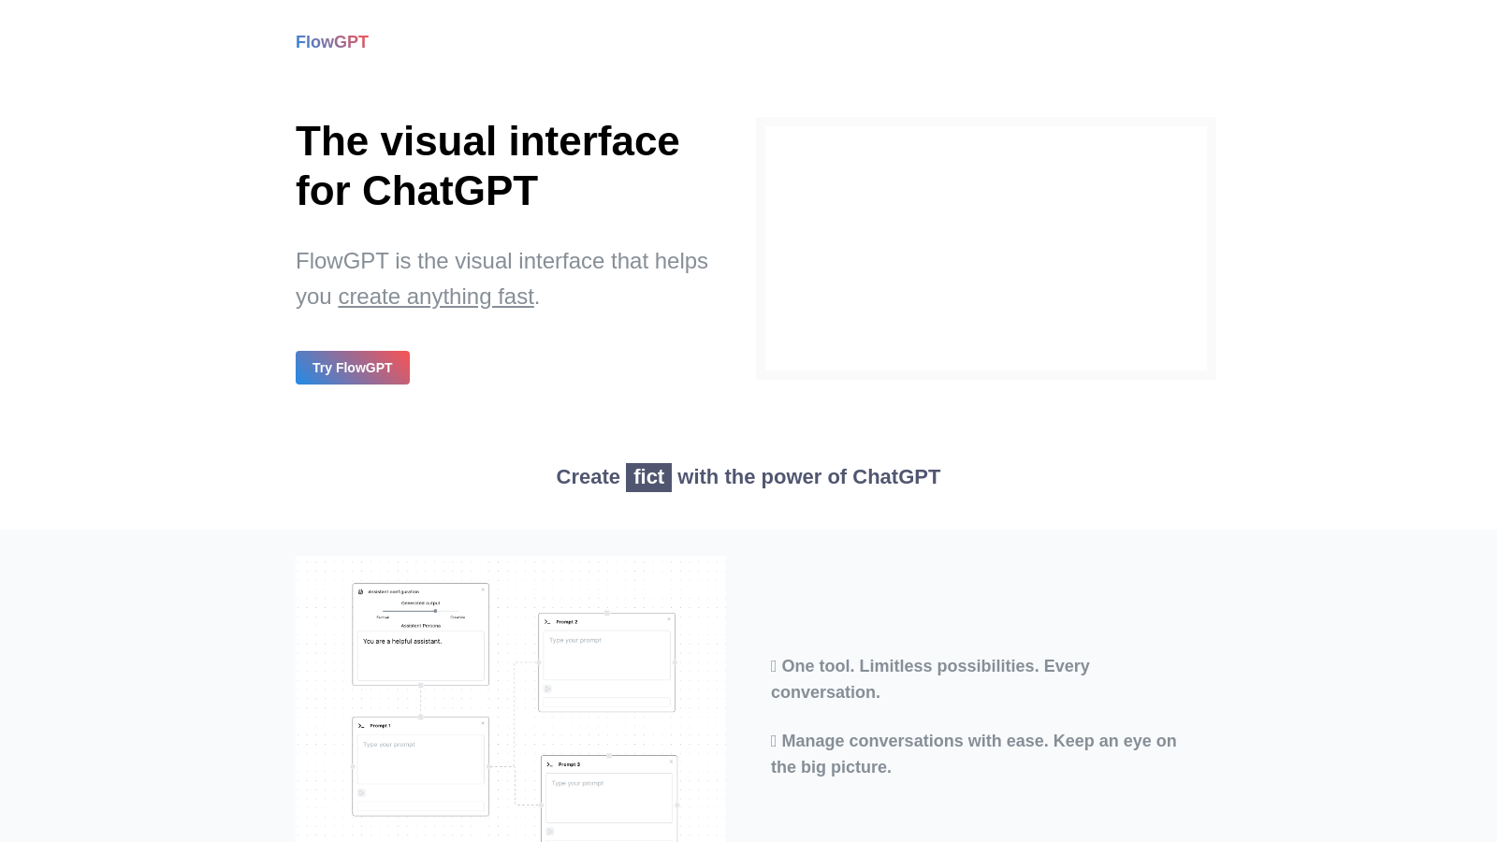Click the Prompt 1 right-side connector handle
The height and width of the screenshot is (842, 1497).
(489, 766)
